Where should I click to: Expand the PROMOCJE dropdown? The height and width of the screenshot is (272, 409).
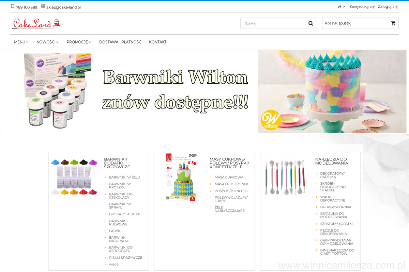pyautogui.click(x=79, y=42)
